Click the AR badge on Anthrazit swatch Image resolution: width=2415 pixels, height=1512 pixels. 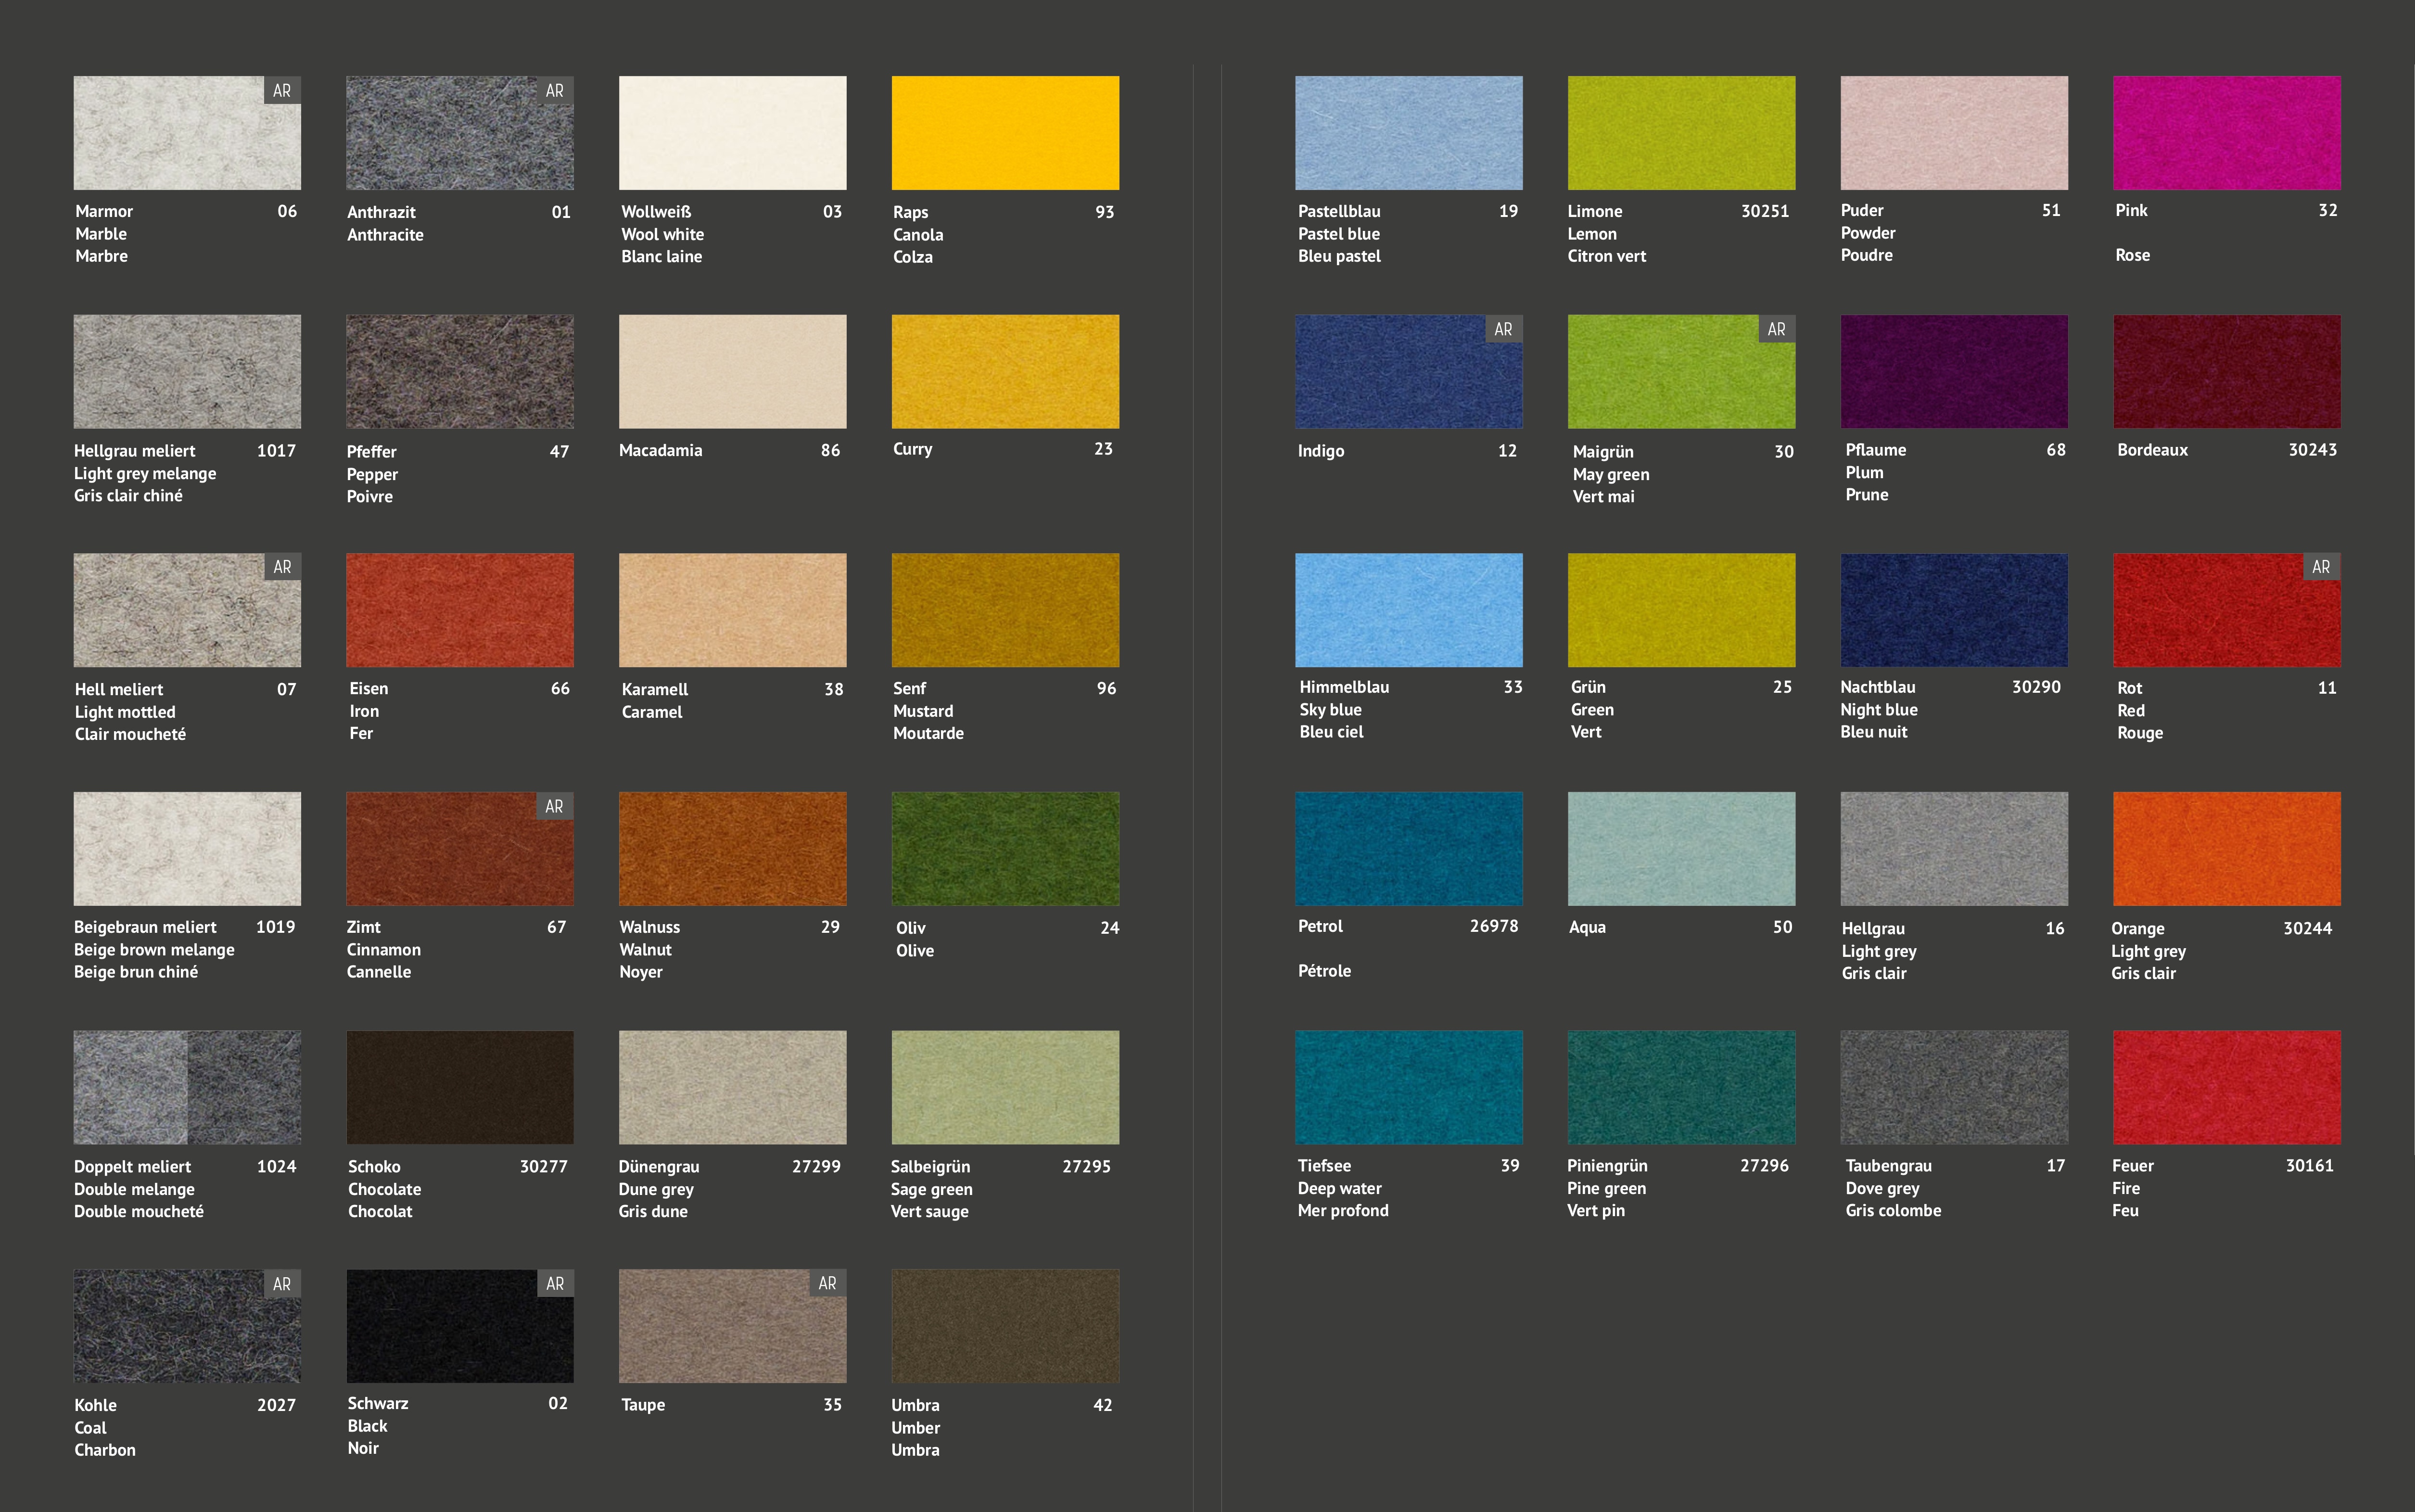(555, 91)
